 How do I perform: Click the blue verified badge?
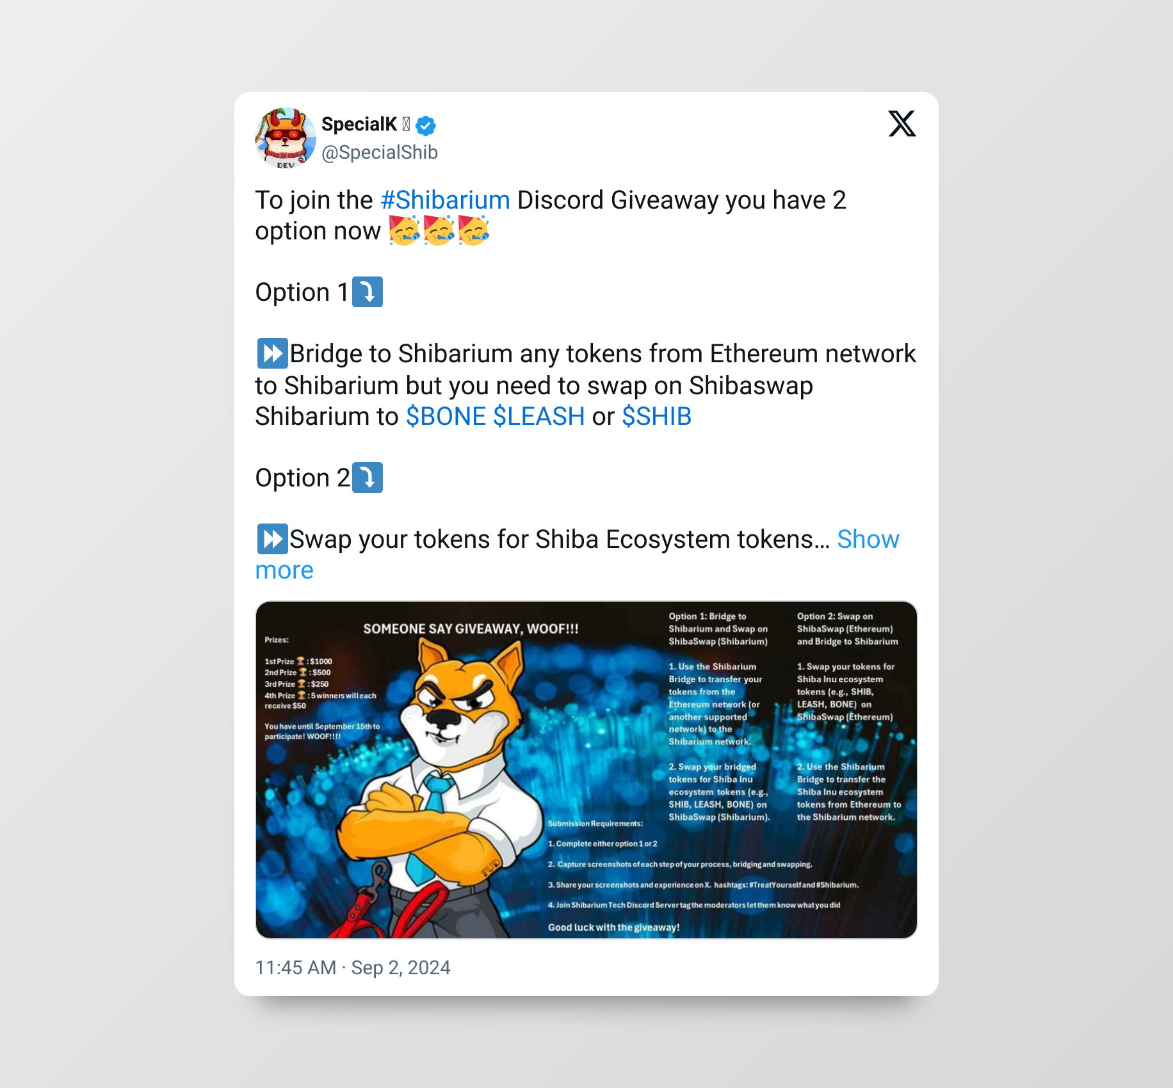(426, 125)
